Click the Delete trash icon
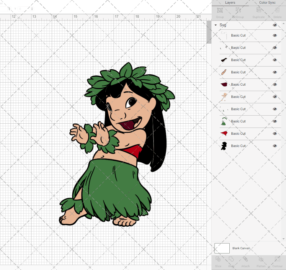 click(x=277, y=10)
